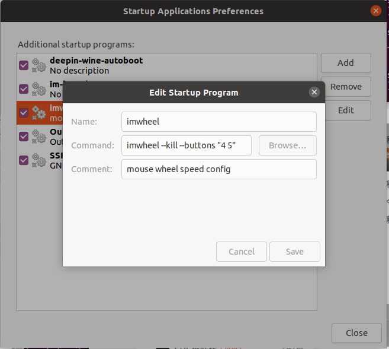Click the SSH entry gear icon

39,160
